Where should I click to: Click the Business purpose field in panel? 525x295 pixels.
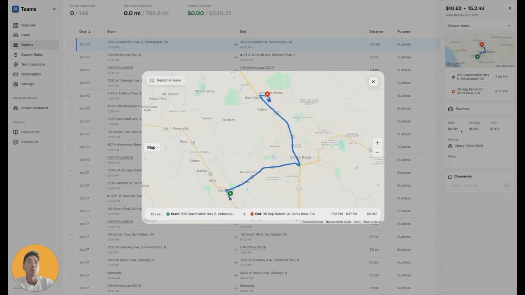click(x=479, y=109)
